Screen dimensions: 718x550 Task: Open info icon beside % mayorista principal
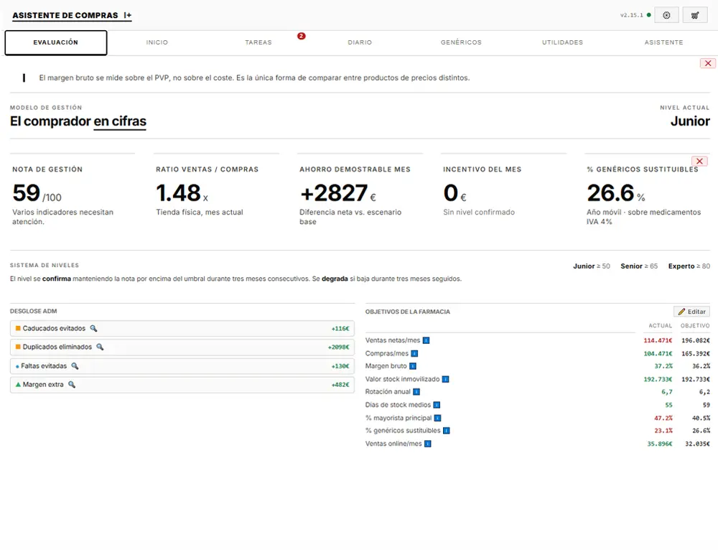point(437,418)
